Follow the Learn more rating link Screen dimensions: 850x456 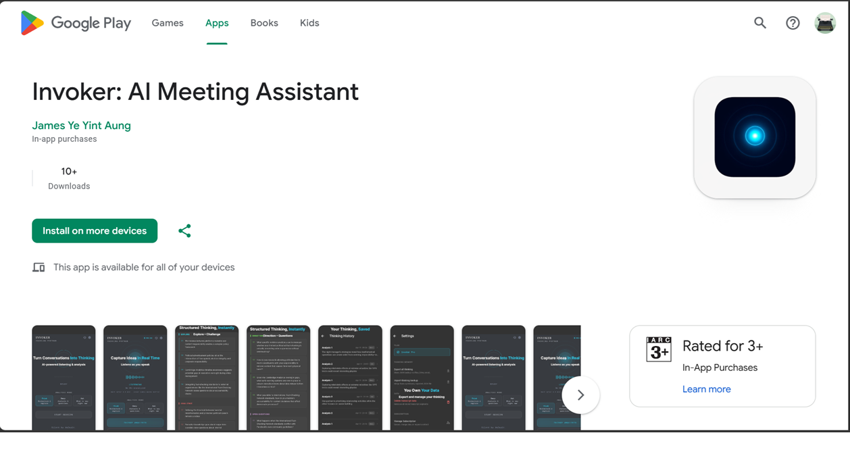[707, 389]
